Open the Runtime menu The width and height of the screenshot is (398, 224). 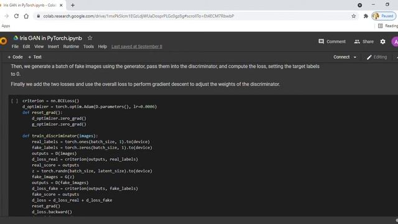[x=71, y=47]
